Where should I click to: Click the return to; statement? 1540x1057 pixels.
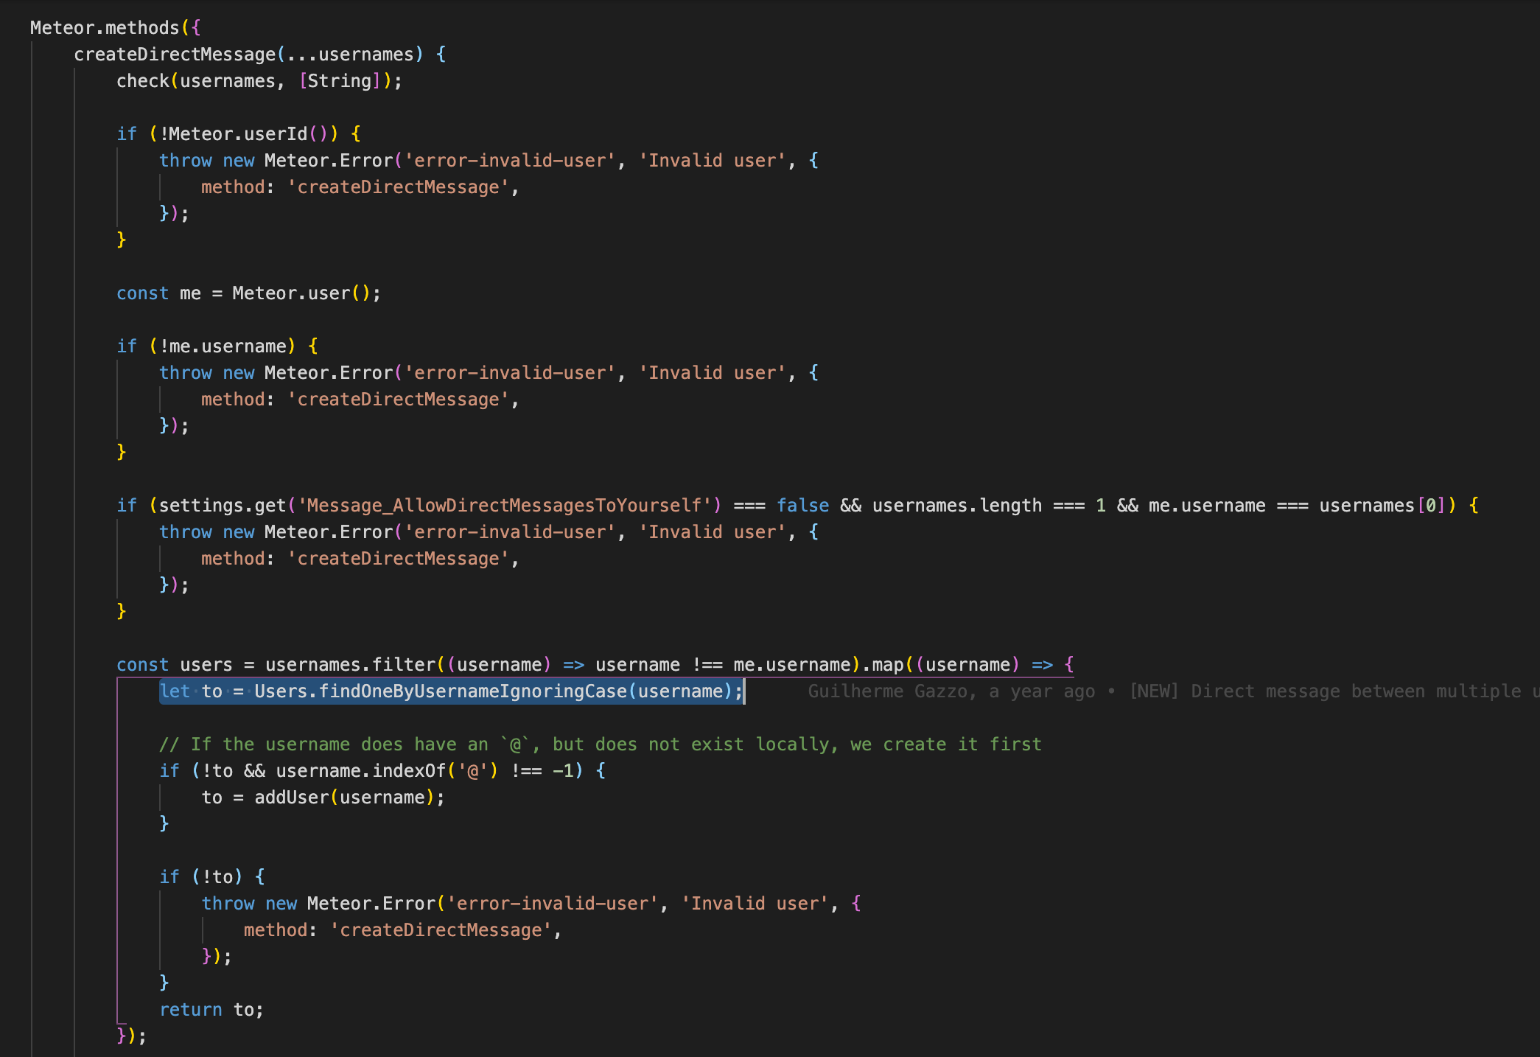coord(211,1009)
